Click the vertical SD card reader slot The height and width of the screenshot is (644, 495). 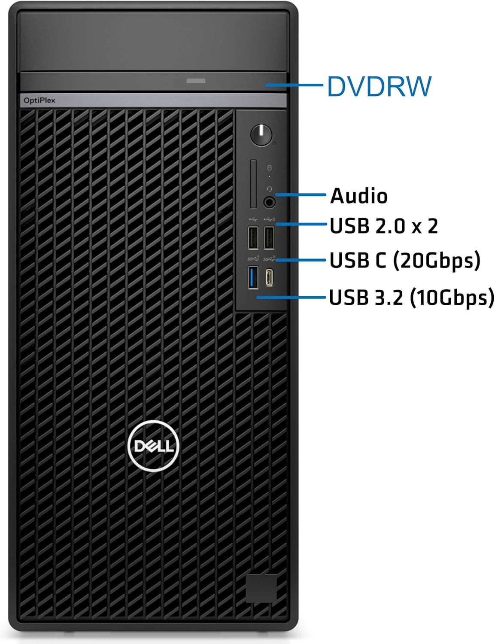point(253,185)
